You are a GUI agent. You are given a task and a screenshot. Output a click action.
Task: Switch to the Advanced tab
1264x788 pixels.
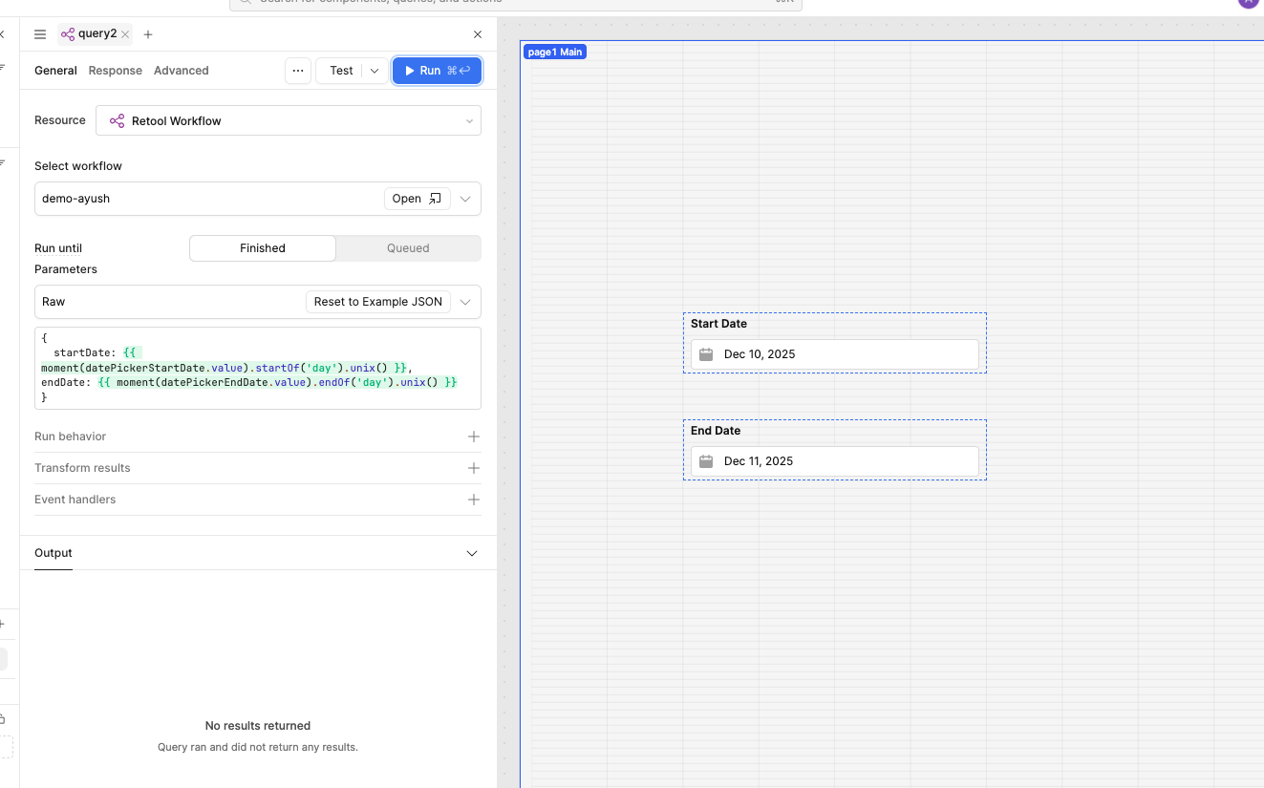181,71
